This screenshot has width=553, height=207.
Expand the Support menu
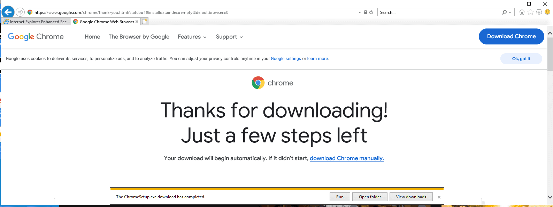(x=229, y=37)
